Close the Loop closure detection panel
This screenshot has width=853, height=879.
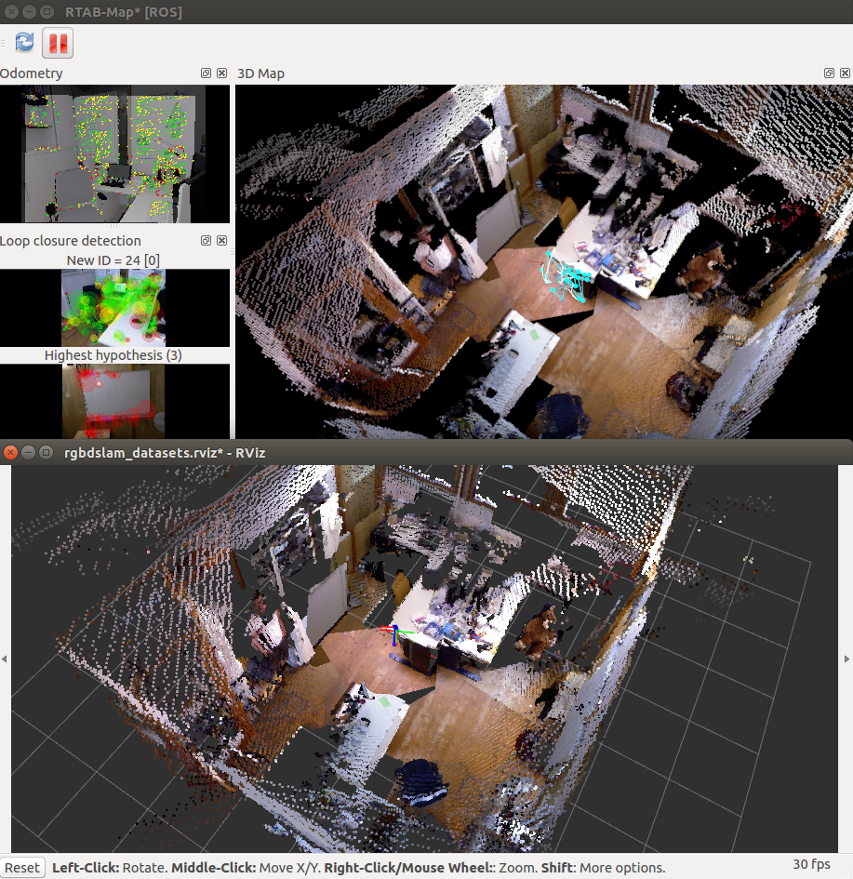221,241
